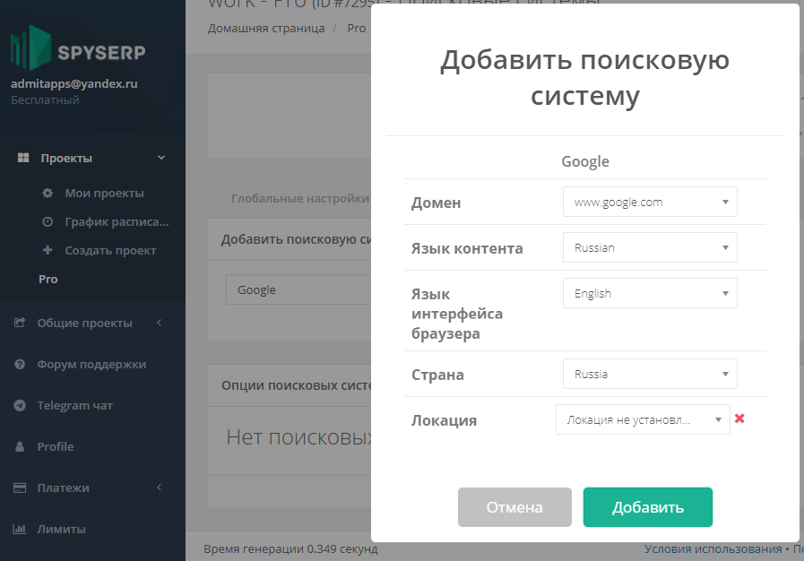Switch to the Глобальные настройки tab
This screenshot has width=804, height=561.
300,198
